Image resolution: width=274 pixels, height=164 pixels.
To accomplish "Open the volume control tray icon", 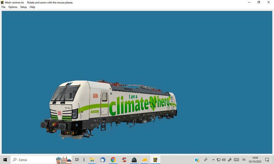I will (224, 160).
